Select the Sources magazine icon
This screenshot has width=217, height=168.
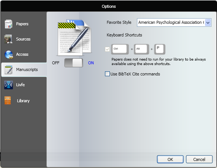(8, 39)
